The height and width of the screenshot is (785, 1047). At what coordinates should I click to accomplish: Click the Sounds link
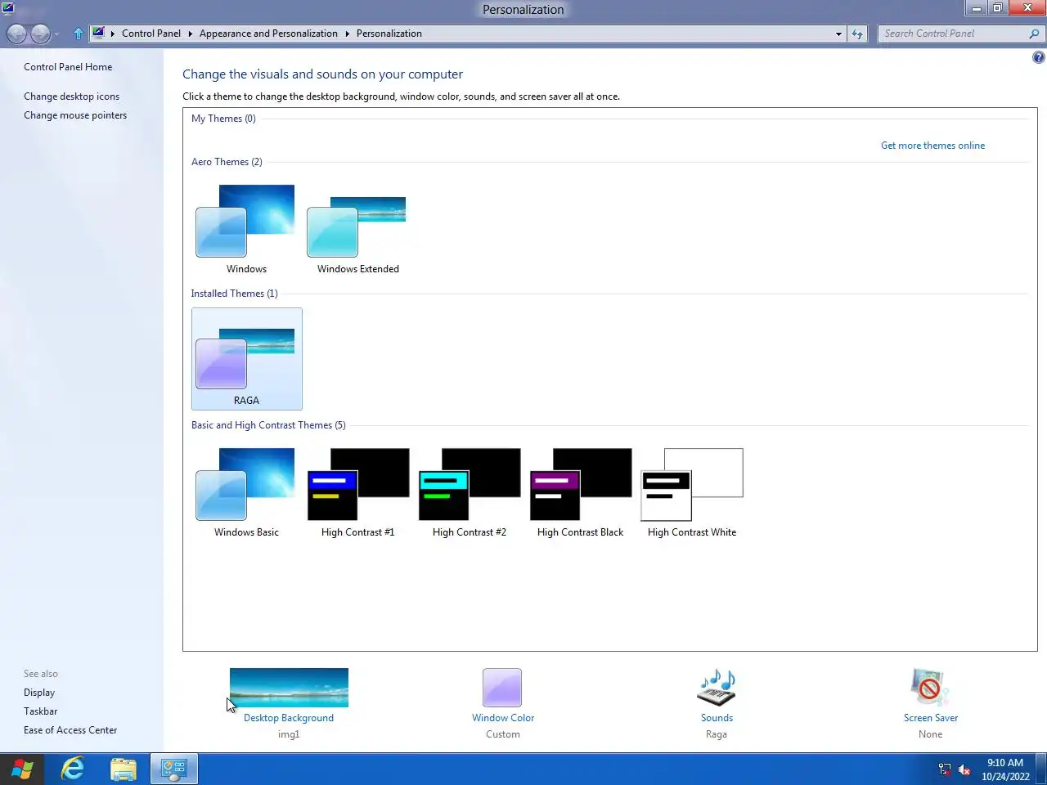tap(717, 718)
